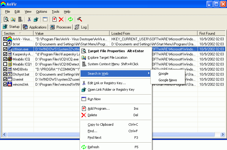Open the Tools menu

[56, 12]
